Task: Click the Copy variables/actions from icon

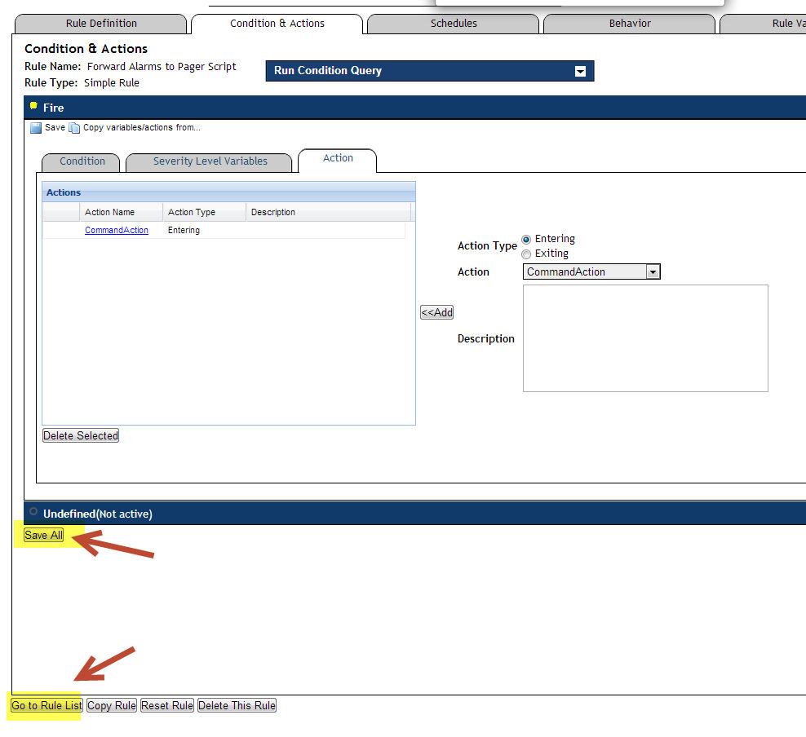Action: (74, 128)
